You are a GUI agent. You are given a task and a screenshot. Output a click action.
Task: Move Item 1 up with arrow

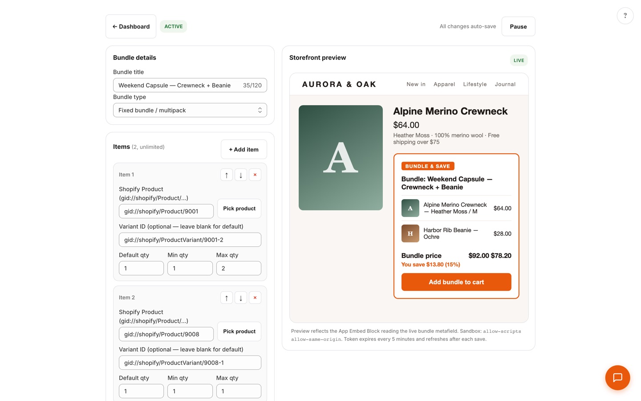(x=227, y=175)
